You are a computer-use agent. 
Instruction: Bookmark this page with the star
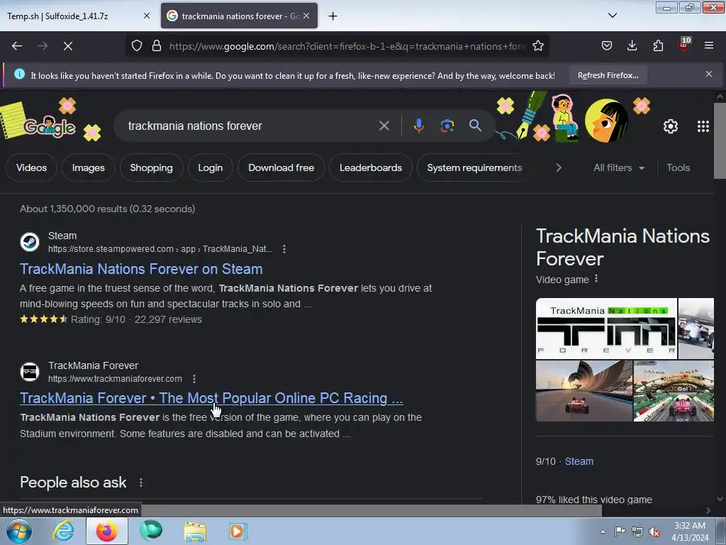tap(537, 46)
